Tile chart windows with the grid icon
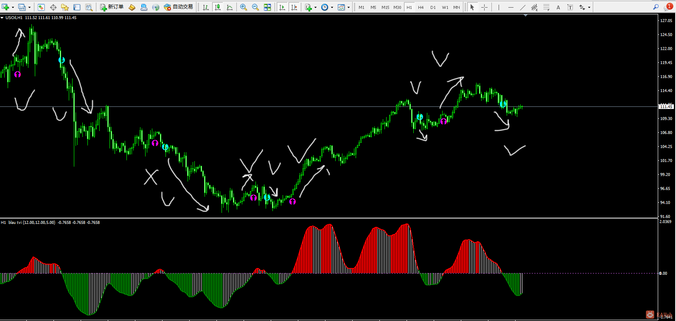This screenshot has height=321, width=676. (x=267, y=7)
